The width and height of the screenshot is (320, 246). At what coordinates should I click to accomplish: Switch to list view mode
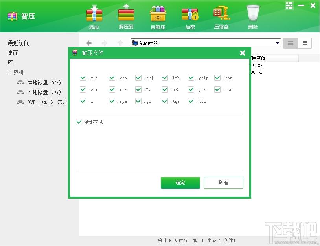[x=291, y=43]
